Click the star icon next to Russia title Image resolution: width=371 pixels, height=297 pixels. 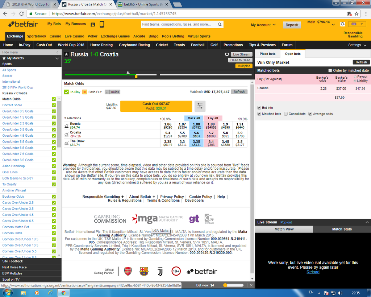(67, 54)
